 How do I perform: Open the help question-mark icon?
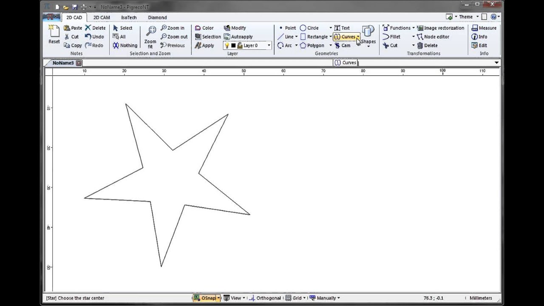click(x=493, y=17)
